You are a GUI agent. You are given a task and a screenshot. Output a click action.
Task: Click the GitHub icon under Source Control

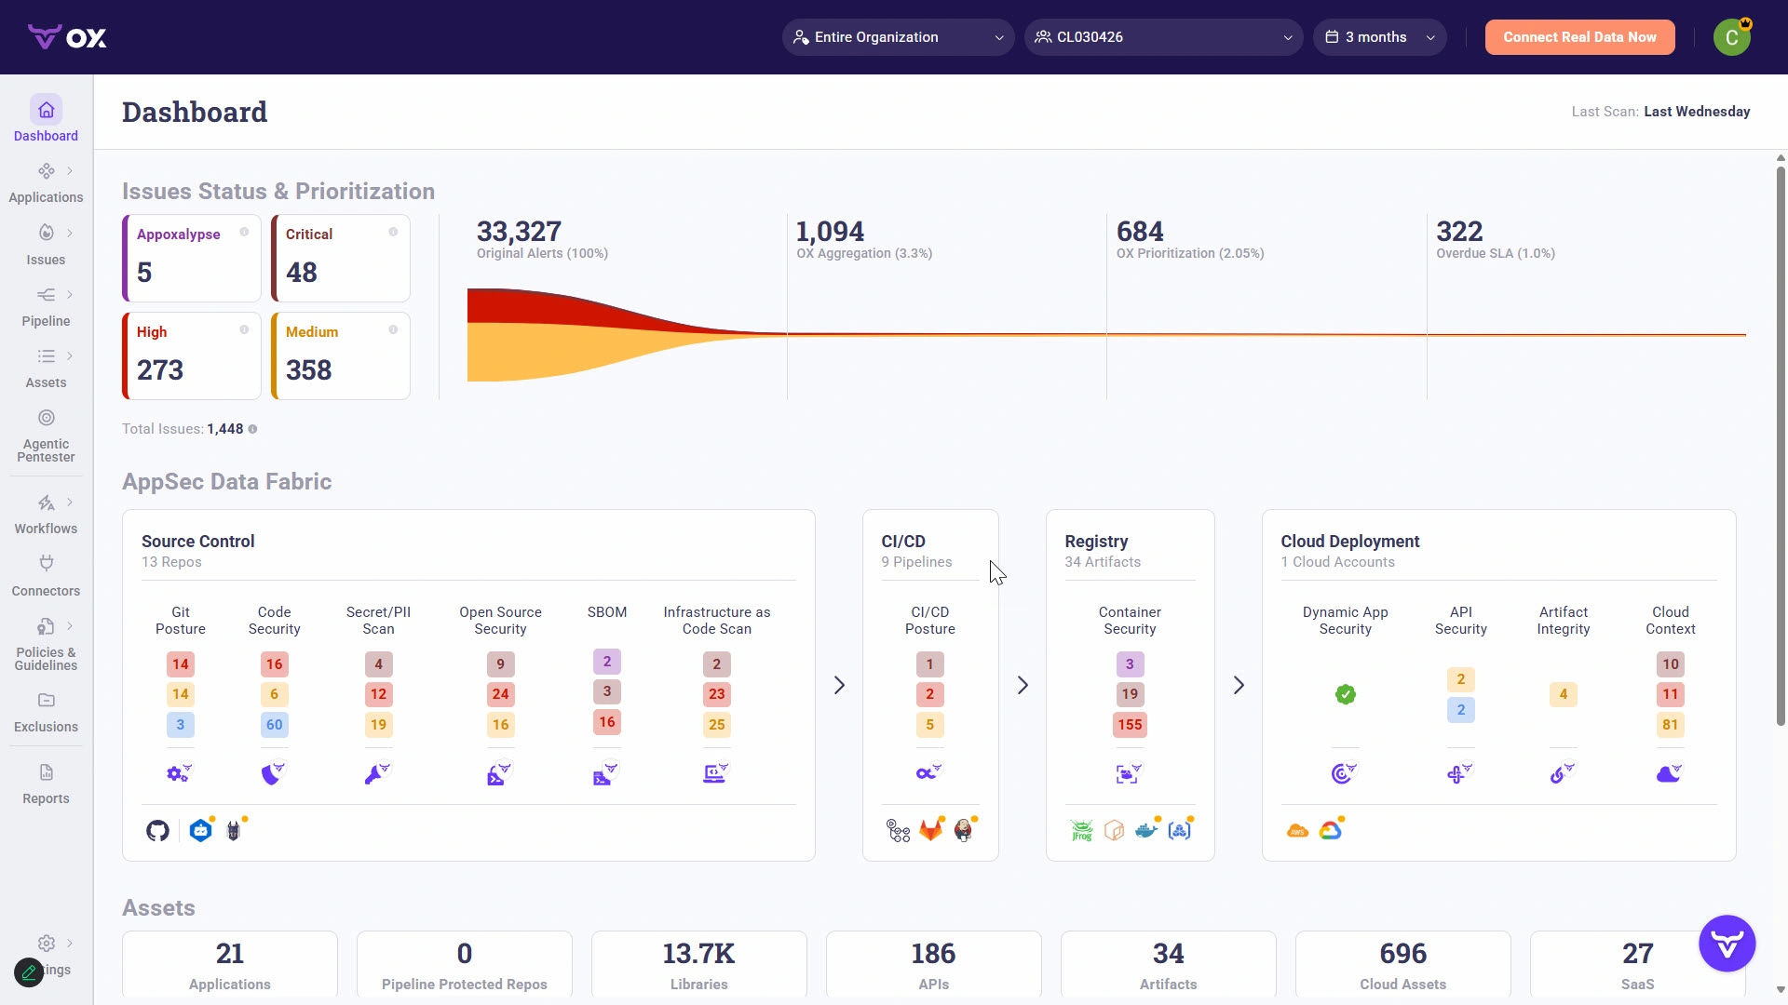point(157,831)
